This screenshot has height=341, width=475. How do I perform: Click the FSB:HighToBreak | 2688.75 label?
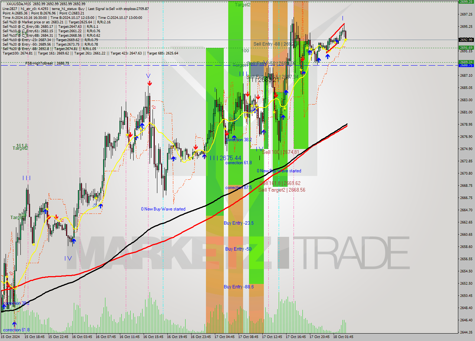(47, 63)
